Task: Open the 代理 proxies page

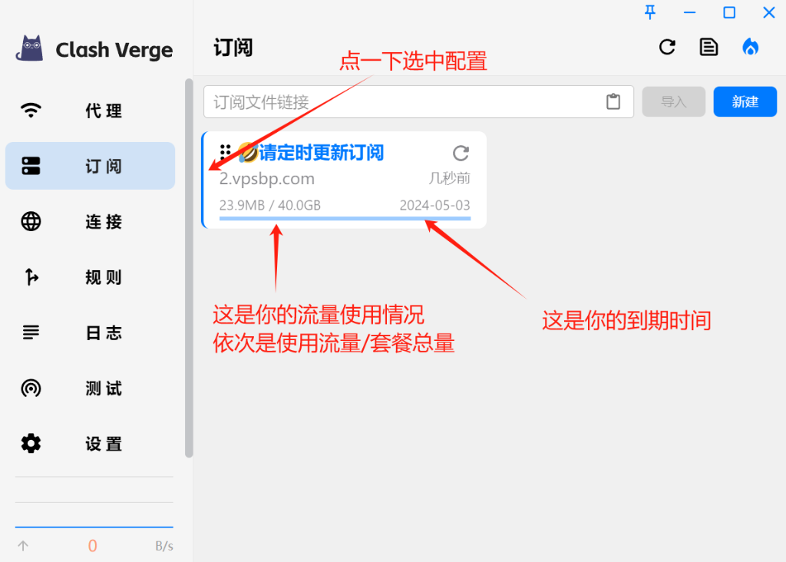Action: coord(91,111)
